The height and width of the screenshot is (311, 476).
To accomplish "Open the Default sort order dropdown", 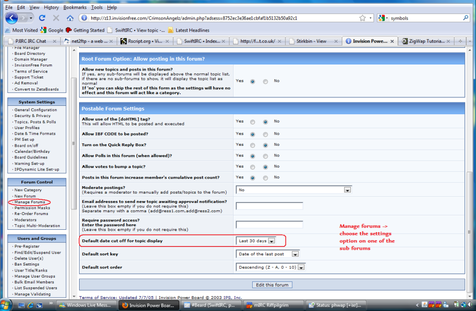I will point(301,267).
